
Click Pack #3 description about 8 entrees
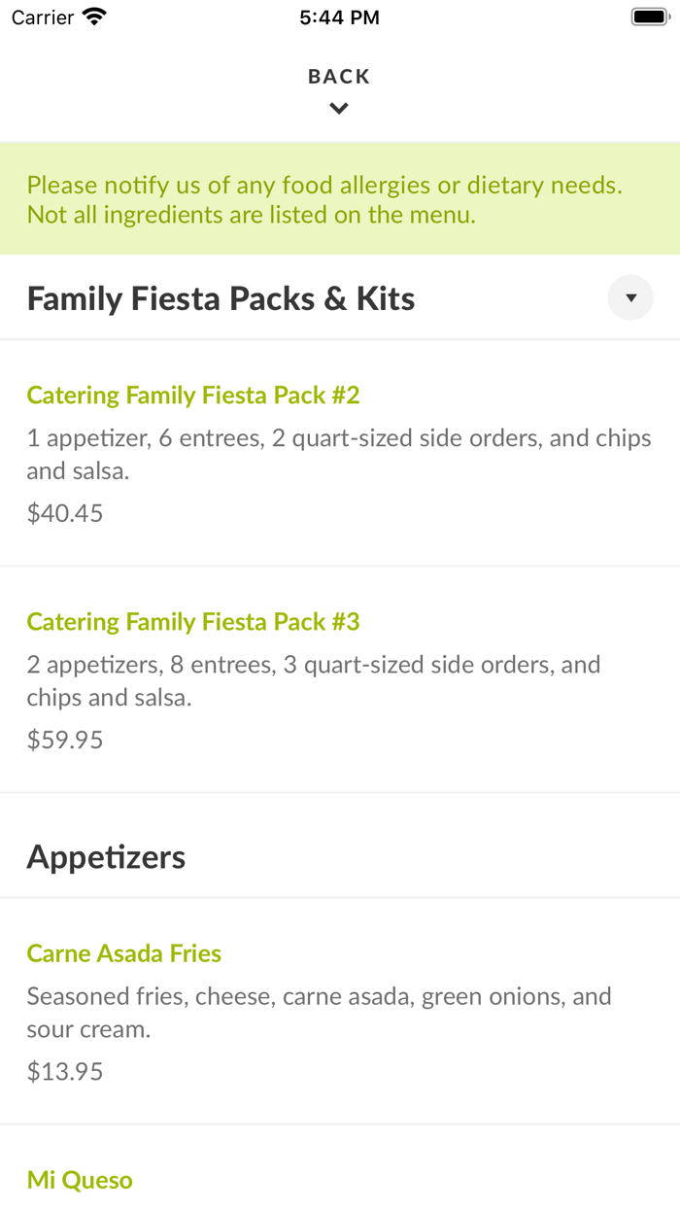tap(314, 680)
